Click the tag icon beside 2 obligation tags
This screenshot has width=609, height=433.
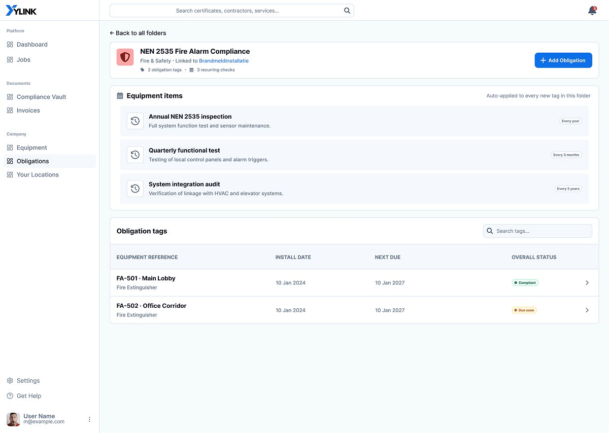(x=143, y=70)
